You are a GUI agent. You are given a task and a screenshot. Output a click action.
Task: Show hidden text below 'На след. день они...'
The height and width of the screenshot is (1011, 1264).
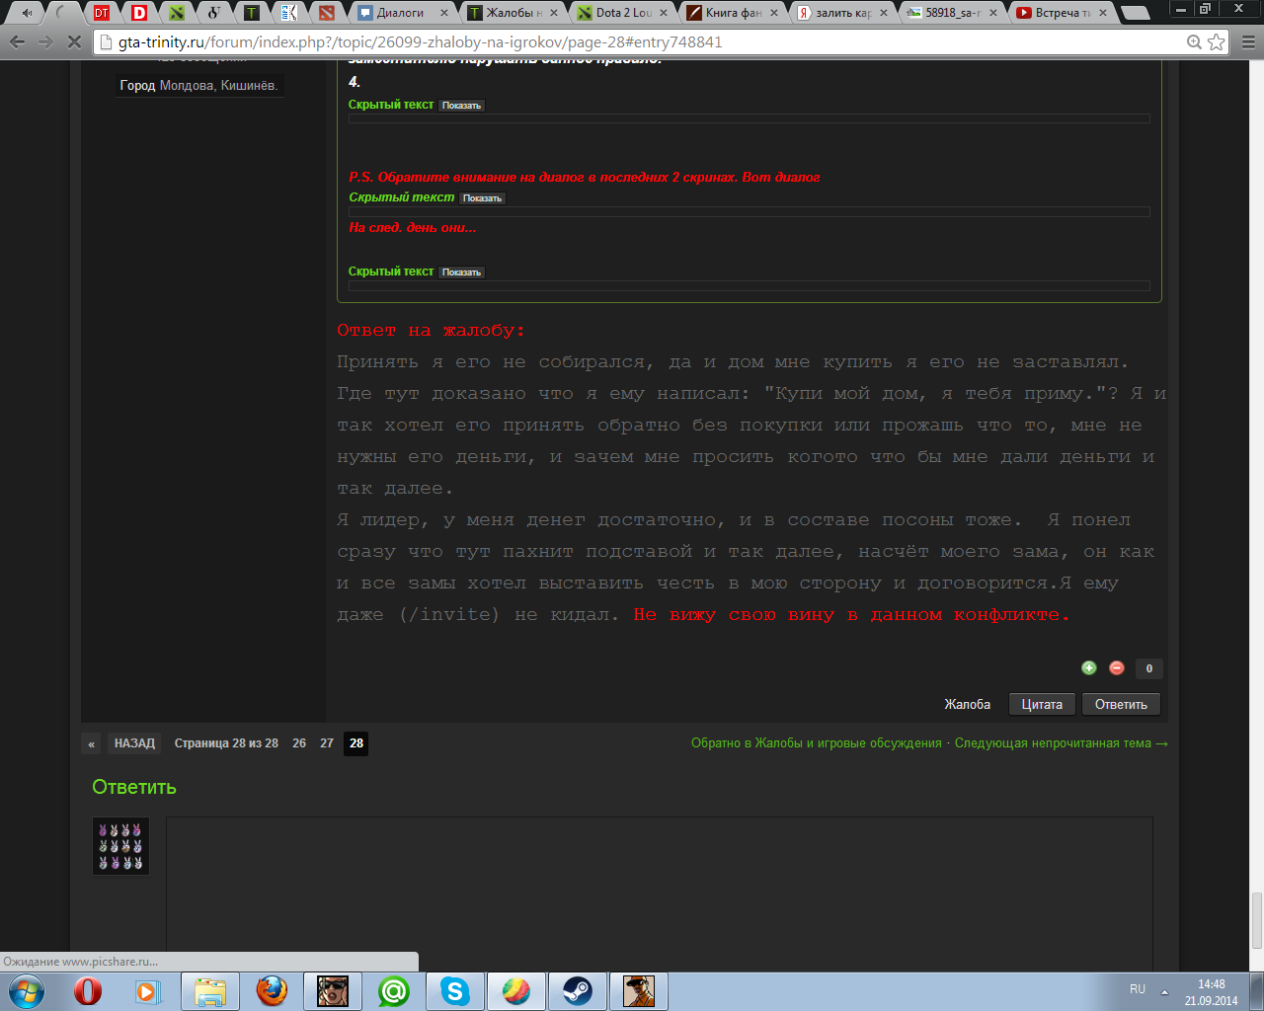[x=461, y=272]
